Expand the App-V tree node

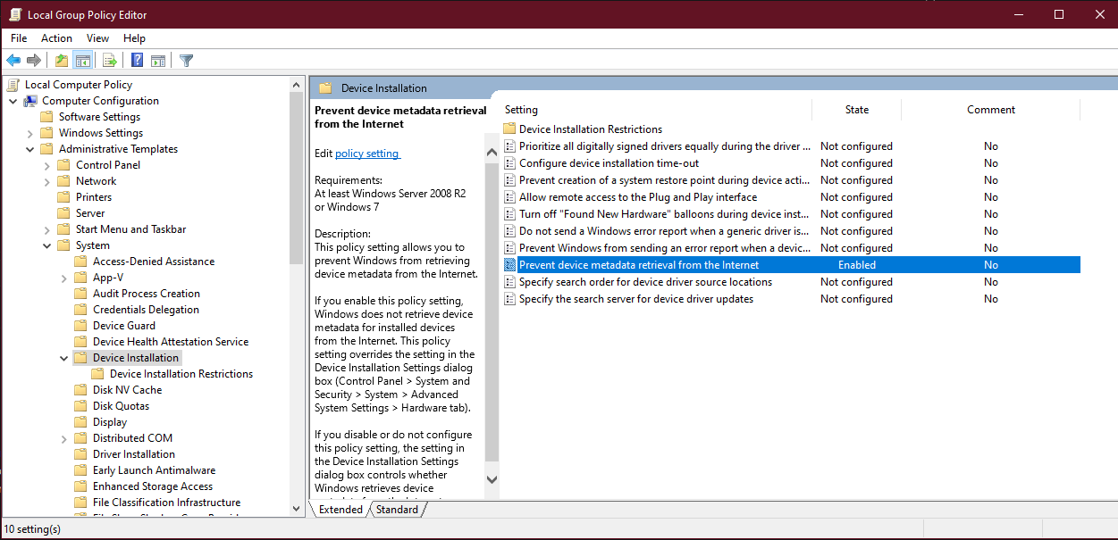63,278
